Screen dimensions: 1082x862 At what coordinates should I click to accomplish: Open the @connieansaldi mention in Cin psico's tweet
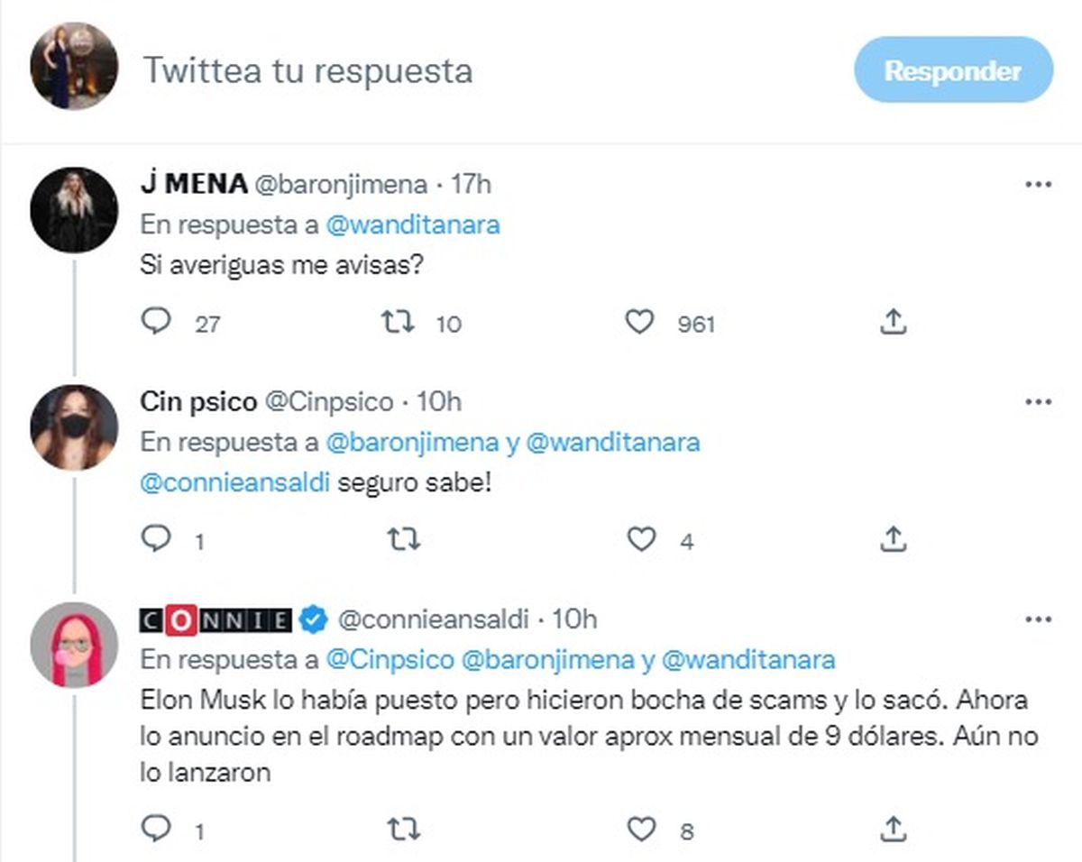[x=236, y=482]
